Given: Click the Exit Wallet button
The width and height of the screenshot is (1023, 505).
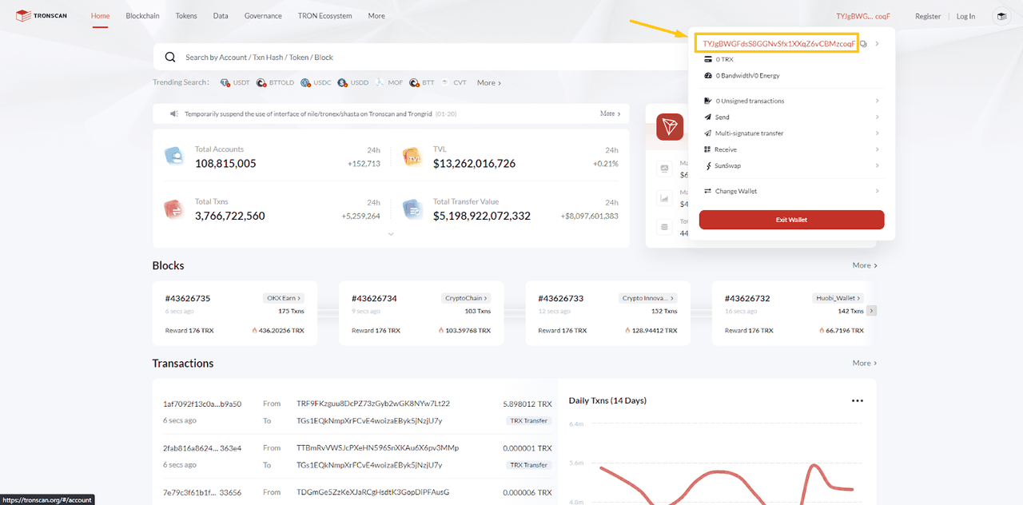Looking at the screenshot, I should (791, 219).
